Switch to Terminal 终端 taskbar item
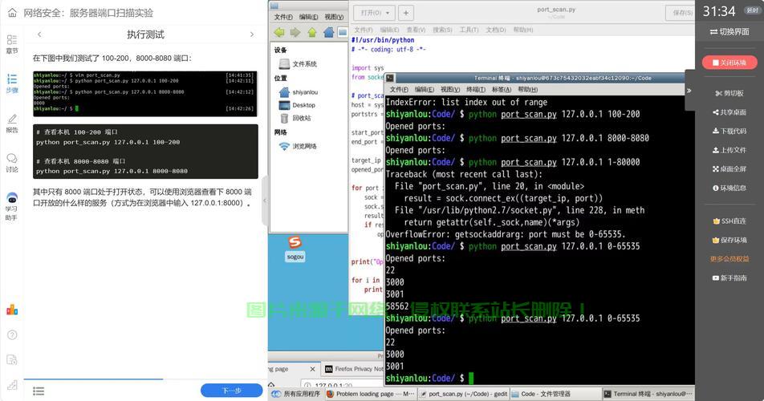The height and width of the screenshot is (401, 764). 648,394
